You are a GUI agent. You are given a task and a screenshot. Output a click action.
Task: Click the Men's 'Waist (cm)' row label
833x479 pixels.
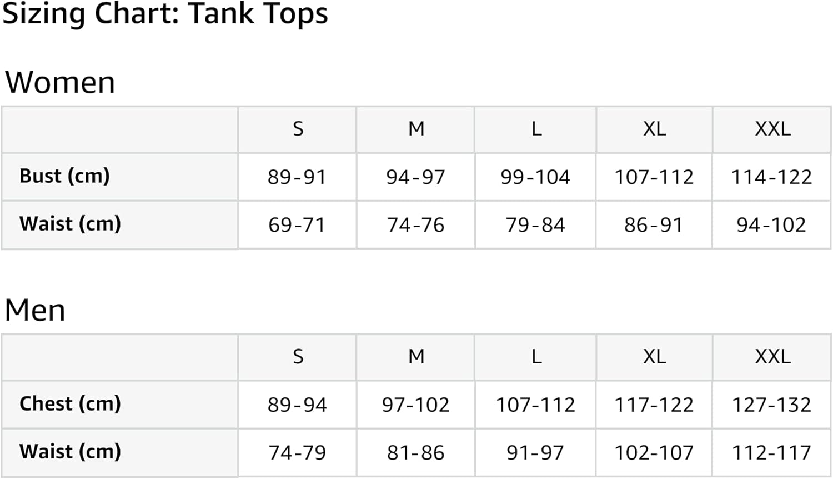pyautogui.click(x=70, y=452)
